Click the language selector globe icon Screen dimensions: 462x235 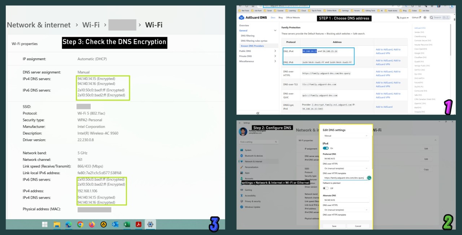[x=398, y=17]
